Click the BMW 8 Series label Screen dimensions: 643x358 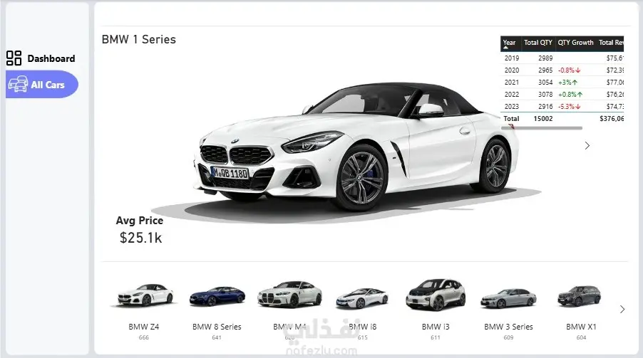(x=217, y=327)
